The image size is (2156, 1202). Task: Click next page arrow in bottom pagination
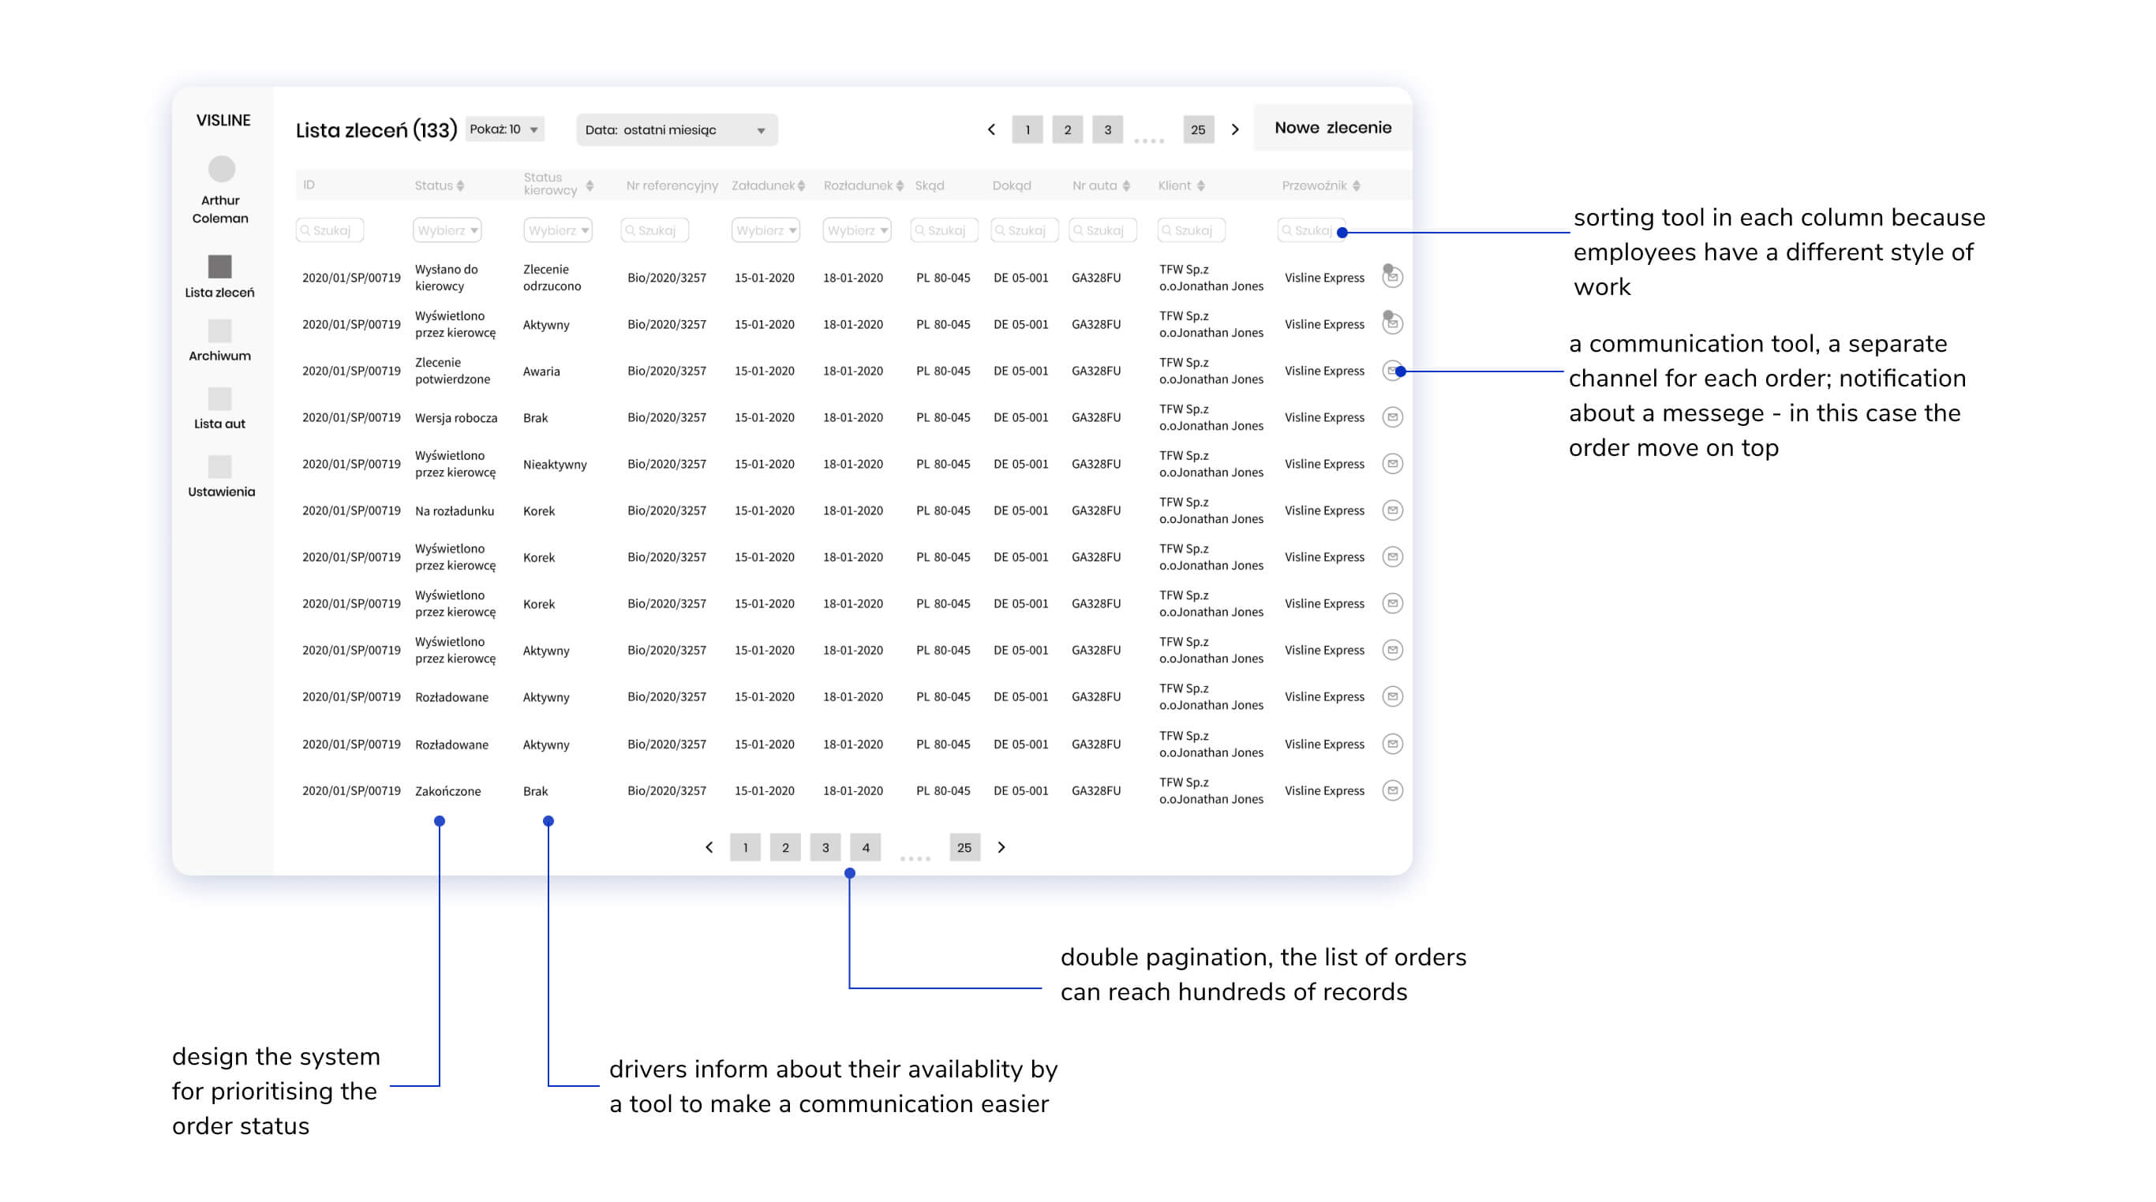click(1001, 847)
